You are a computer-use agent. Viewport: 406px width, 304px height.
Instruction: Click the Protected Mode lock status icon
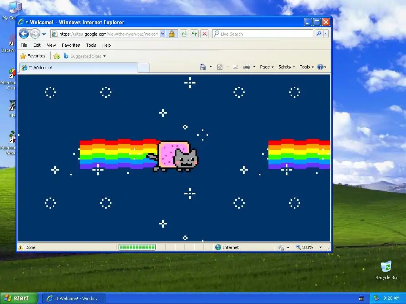pyautogui.click(x=281, y=247)
